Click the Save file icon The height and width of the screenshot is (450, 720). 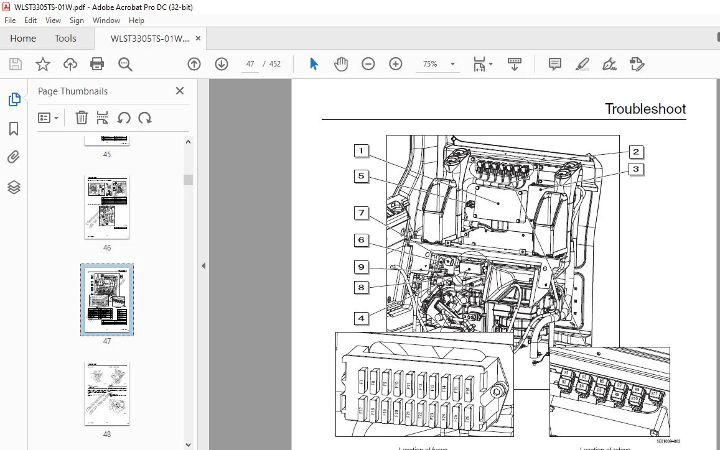[x=15, y=64]
